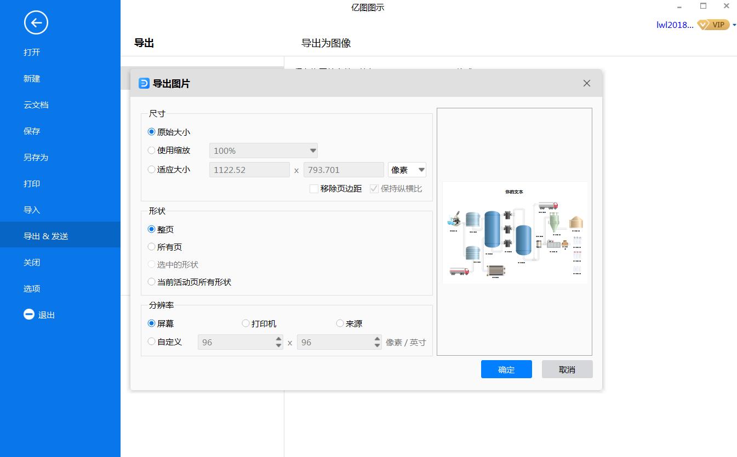Screen dimensions: 737x457
Task: Click the 确定 button to confirm export
Action: coord(506,369)
